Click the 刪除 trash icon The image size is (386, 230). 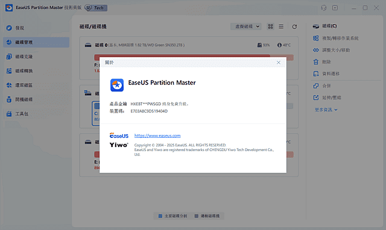tap(316, 61)
